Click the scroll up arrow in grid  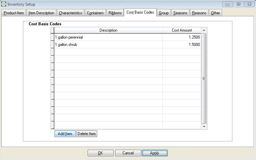pos(204,30)
